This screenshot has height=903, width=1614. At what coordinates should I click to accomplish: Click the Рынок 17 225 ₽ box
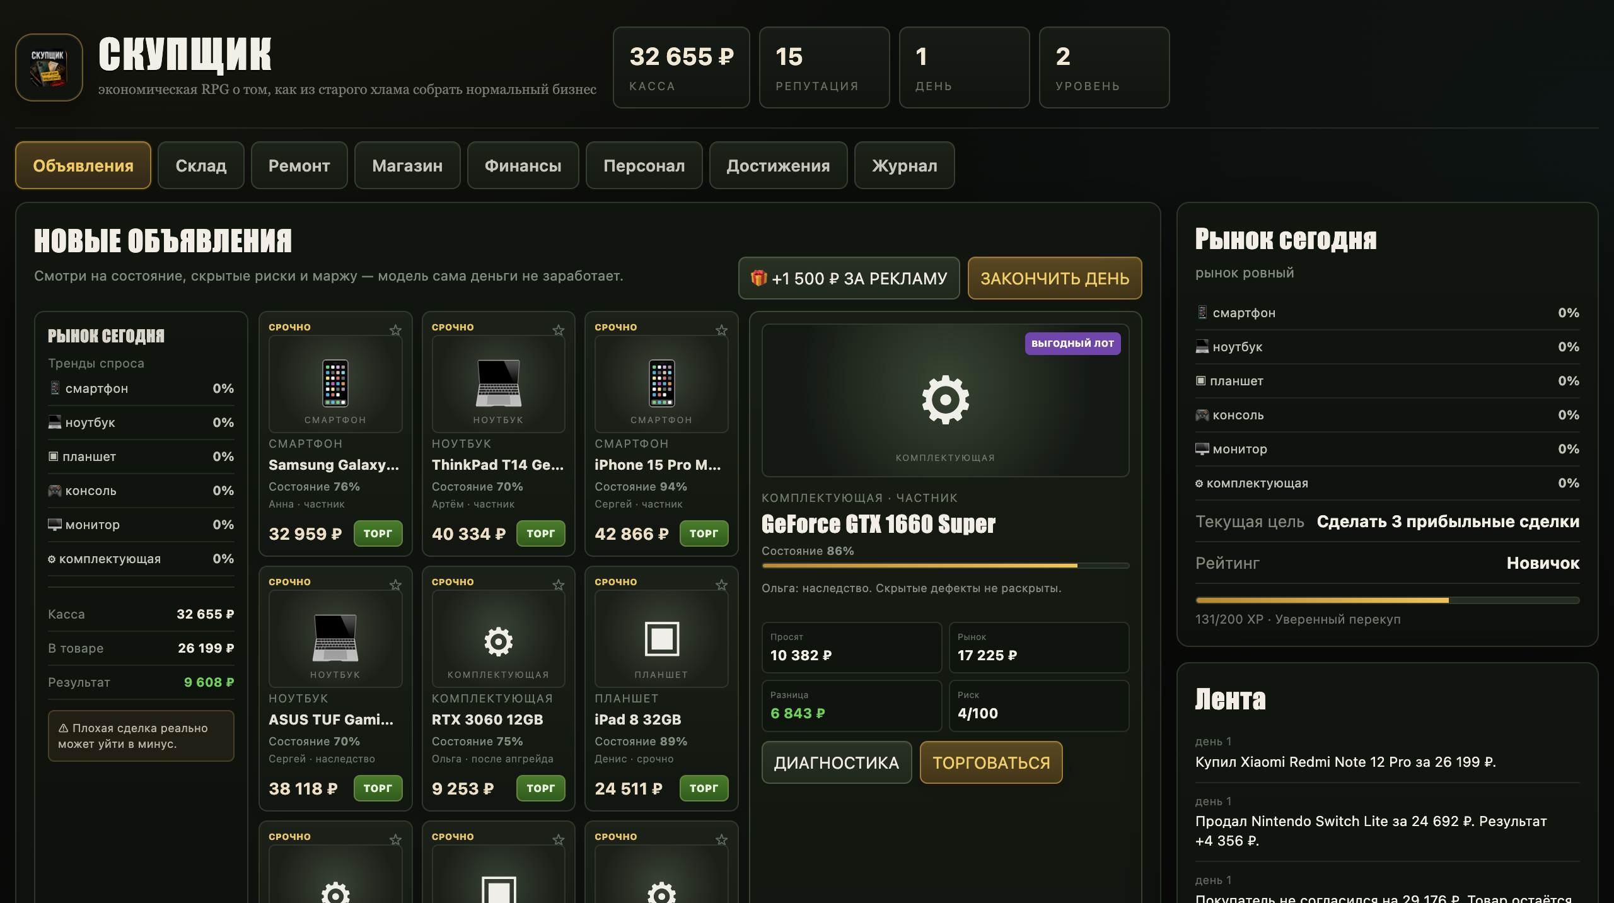pyautogui.click(x=1039, y=648)
